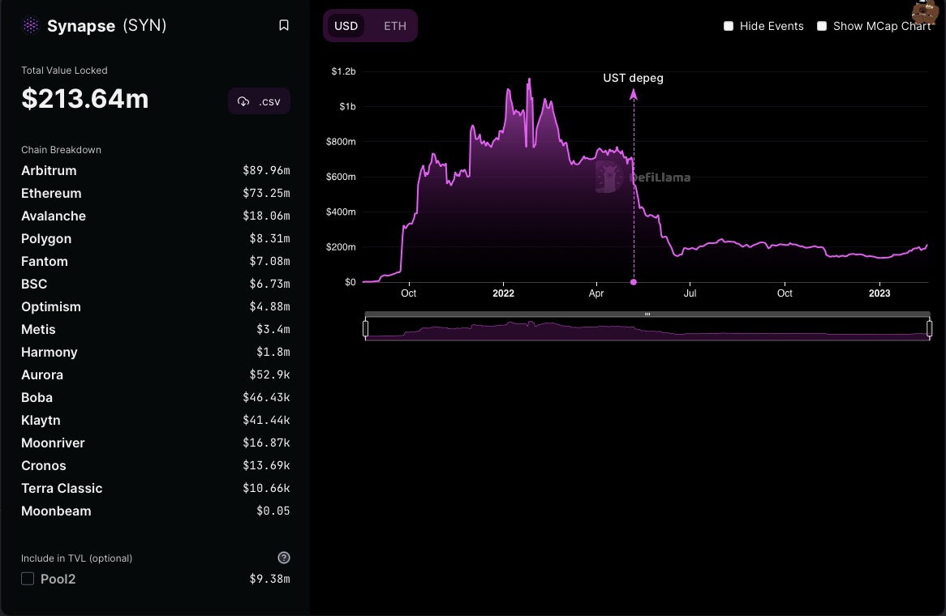This screenshot has width=946, height=616.
Task: Select the Optimism chain row
Action: click(x=156, y=307)
